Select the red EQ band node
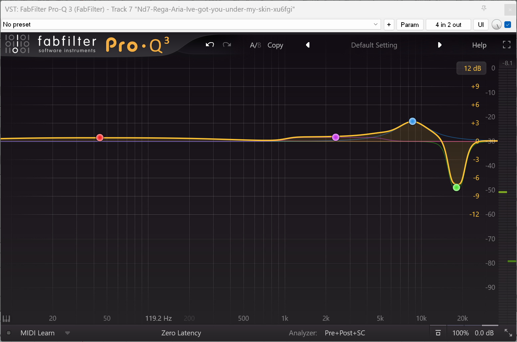 (x=100, y=138)
